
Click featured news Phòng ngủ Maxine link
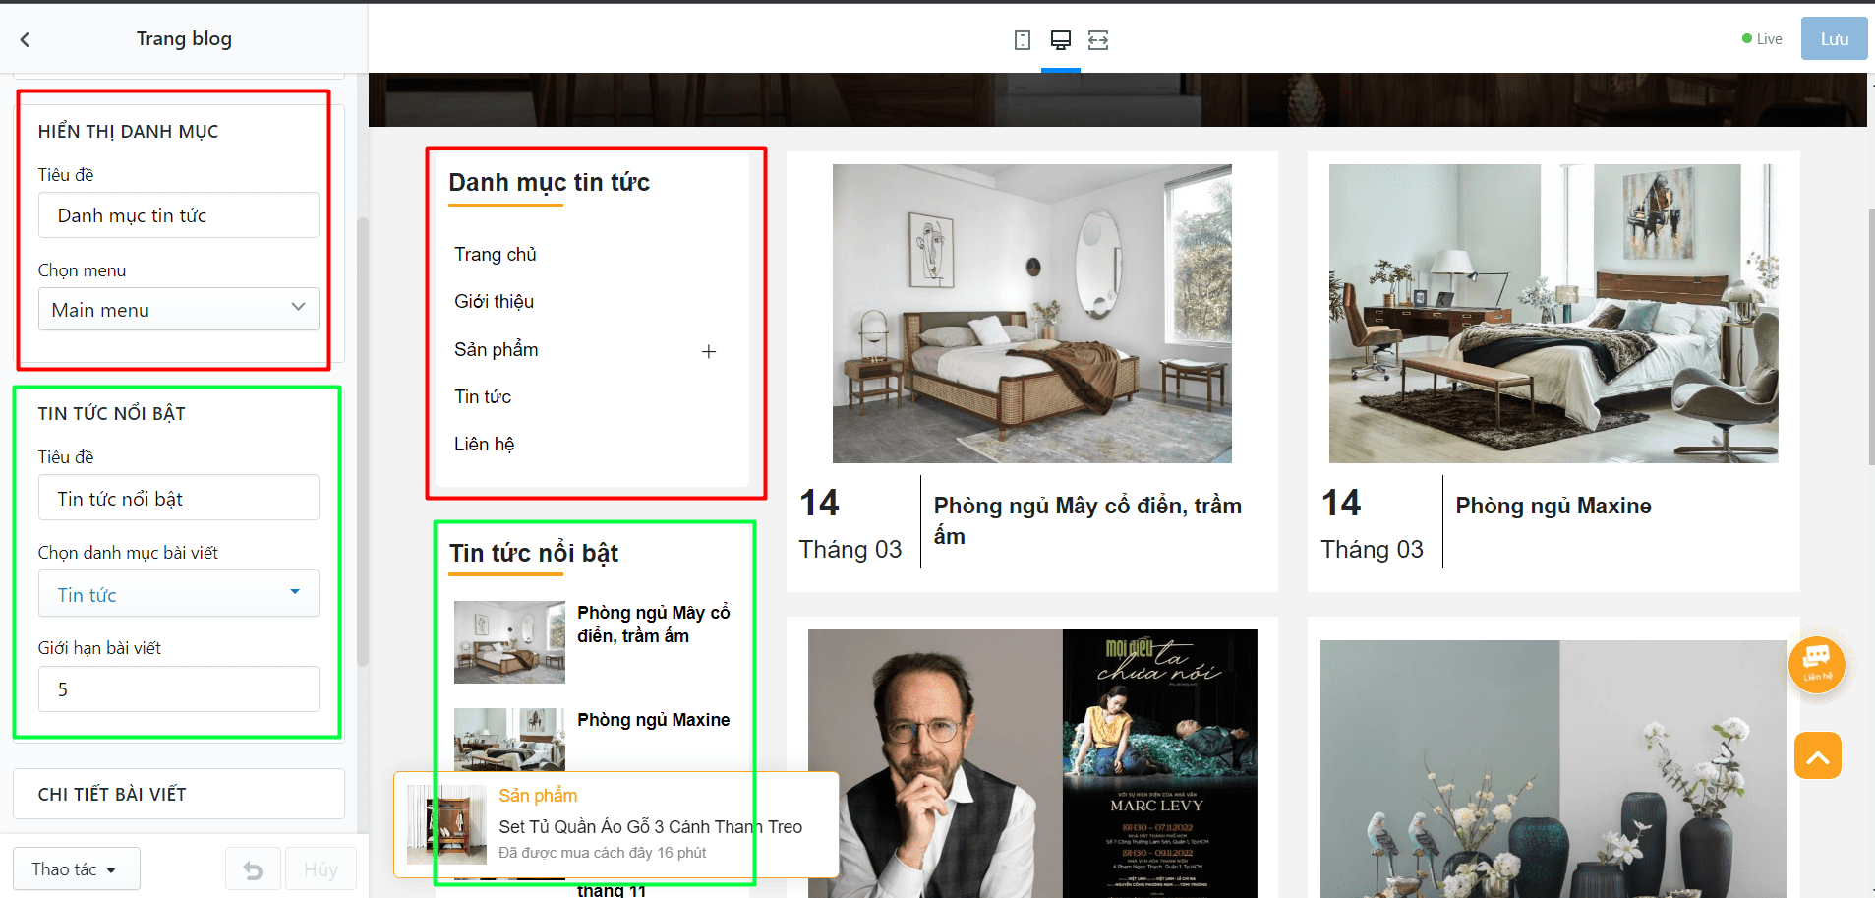654,720
